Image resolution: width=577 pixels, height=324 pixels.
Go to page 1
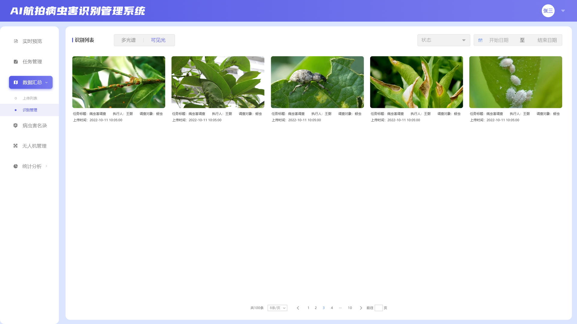coord(308,308)
